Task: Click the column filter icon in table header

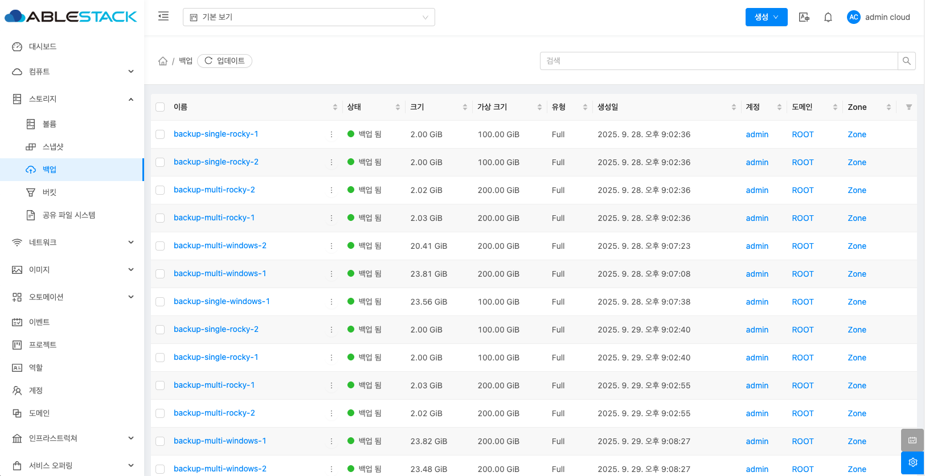Action: click(x=908, y=107)
